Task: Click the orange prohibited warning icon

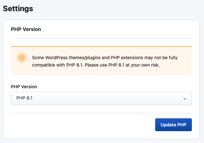Action: click(x=22, y=58)
